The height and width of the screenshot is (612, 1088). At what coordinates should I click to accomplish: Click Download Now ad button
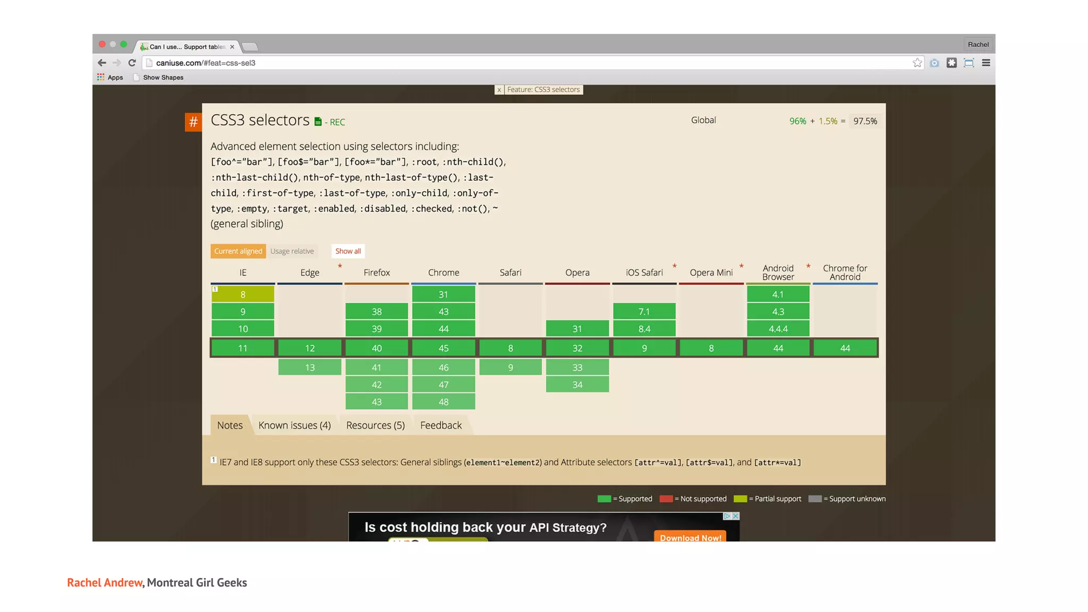coord(690,537)
